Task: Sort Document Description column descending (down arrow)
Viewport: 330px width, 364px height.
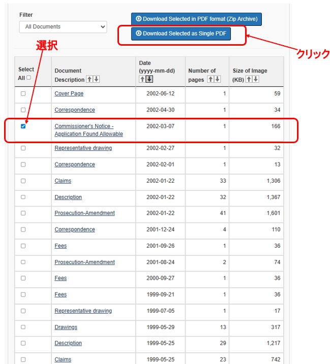Action: 96,79
